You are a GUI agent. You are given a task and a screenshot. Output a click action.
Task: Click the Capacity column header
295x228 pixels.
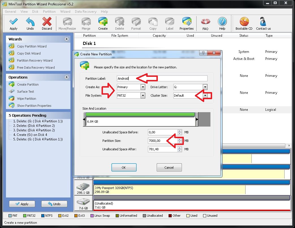click(159, 36)
